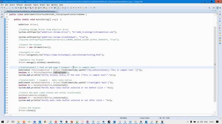Open the Navigate menu

pos(28,5)
